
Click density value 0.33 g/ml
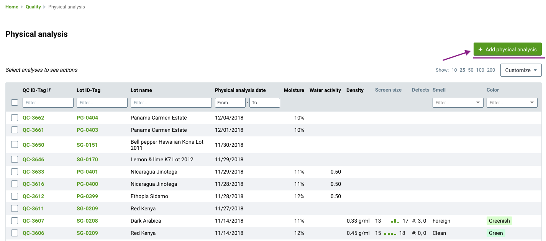358,221
